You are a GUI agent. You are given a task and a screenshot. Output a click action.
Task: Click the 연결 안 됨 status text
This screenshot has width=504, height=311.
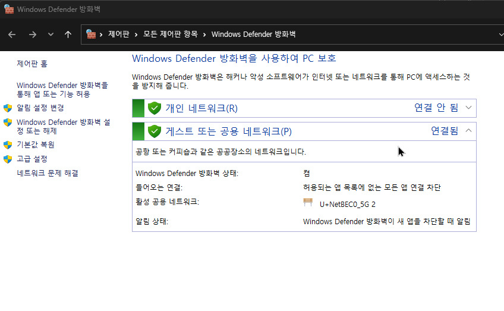click(x=436, y=108)
